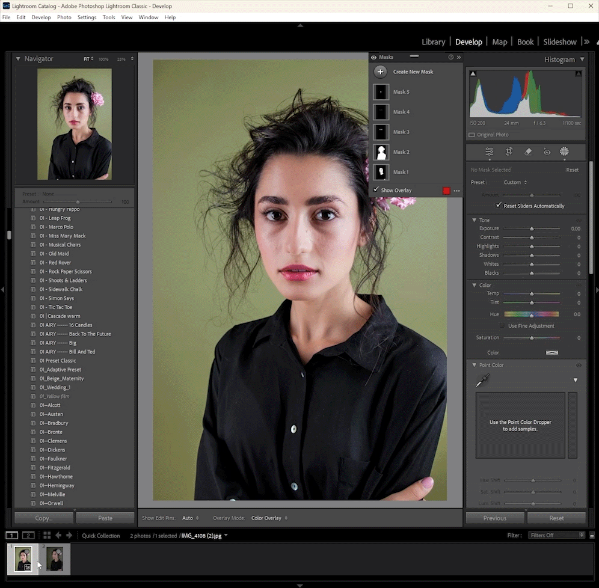The image size is (599, 588).
Task: Toggle highlight clipping indicator in the histogram
Action: [x=579, y=73]
